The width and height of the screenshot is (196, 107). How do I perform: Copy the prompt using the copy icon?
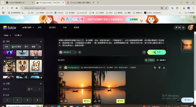tap(155, 67)
